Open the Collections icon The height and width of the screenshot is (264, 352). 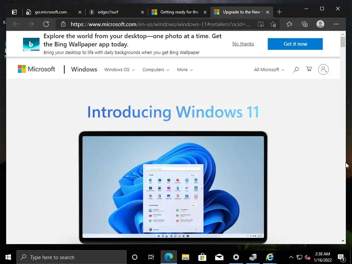305,24
